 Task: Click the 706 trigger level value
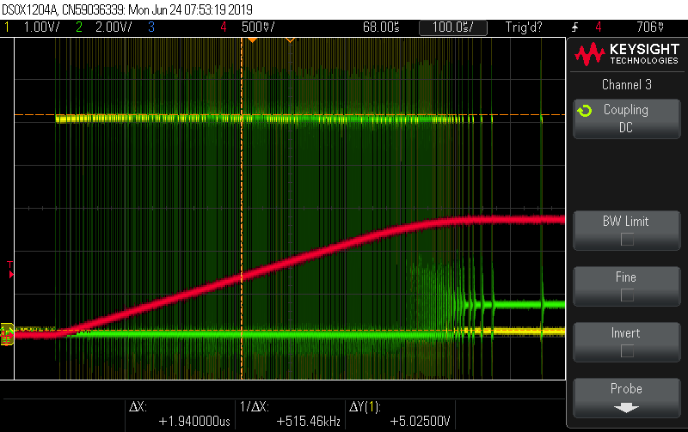[650, 27]
